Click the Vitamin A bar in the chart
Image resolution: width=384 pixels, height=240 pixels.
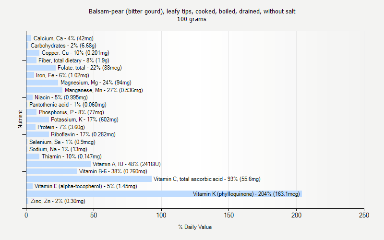(59, 164)
